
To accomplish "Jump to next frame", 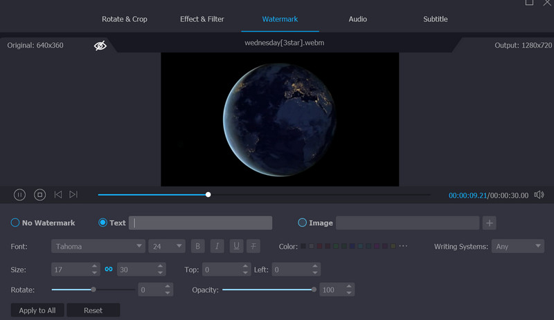I will tap(73, 195).
